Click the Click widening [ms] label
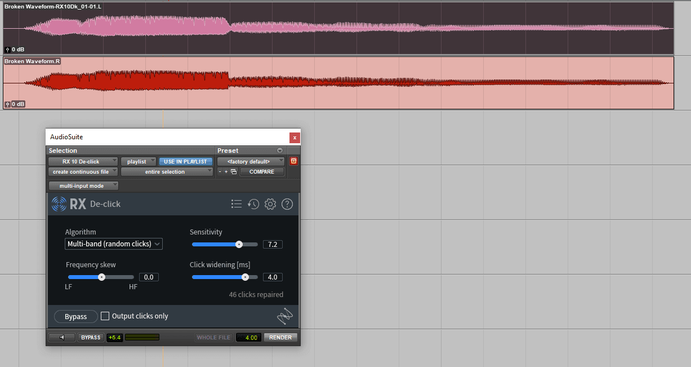 tap(220, 264)
